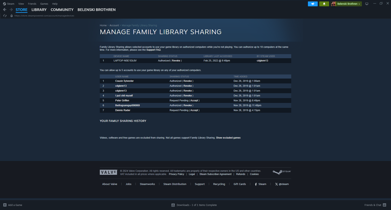The width and height of the screenshot is (391, 210).
Task: Click the profile avatar picture
Action: [333, 4]
